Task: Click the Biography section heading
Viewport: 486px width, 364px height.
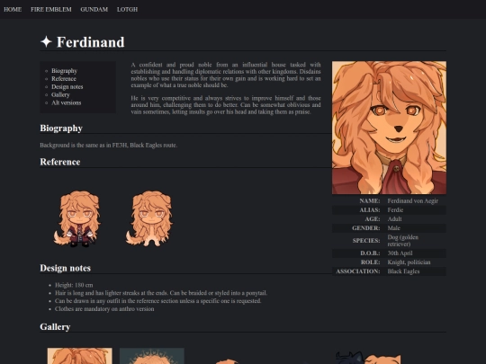Action: [x=61, y=129]
